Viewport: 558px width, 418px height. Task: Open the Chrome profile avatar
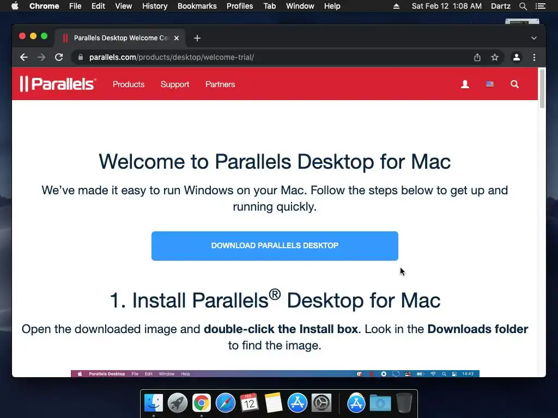coord(517,57)
